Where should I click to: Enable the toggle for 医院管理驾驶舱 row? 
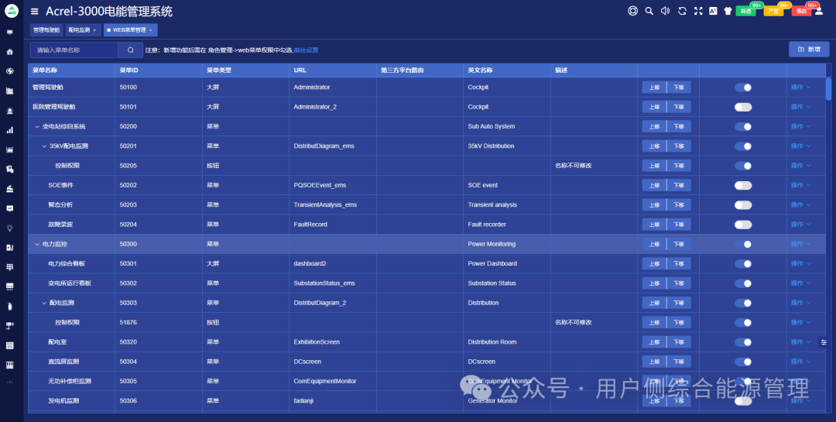(x=742, y=107)
